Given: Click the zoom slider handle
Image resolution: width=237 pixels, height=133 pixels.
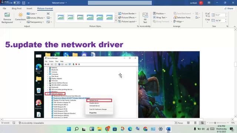Looking at the screenshot, I should pos(215,123).
